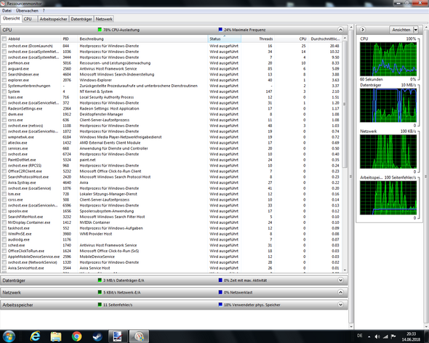
Task: Select the Übersicht tab
Action: [x=11, y=19]
